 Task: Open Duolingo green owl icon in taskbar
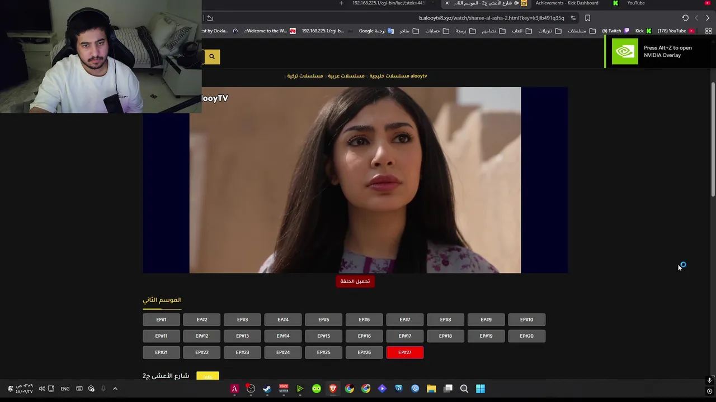pos(317,389)
